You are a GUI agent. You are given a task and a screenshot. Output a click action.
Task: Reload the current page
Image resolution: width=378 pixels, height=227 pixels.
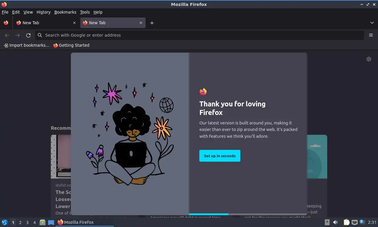click(28, 35)
